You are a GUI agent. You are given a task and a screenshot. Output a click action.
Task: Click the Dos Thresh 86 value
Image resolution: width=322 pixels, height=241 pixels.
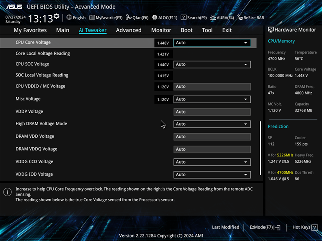click(297, 179)
